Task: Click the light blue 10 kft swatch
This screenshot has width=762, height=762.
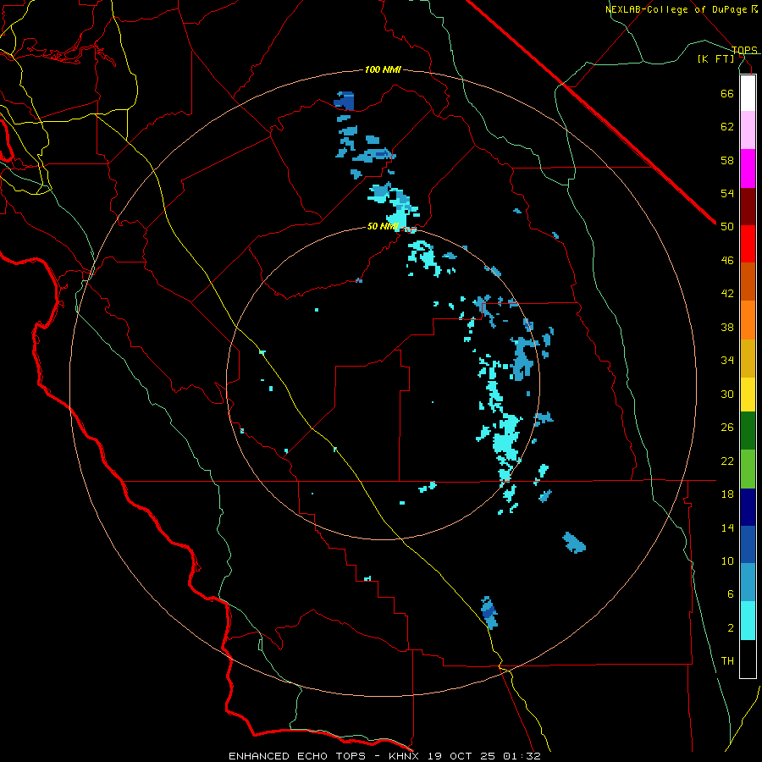Action: coord(748,583)
